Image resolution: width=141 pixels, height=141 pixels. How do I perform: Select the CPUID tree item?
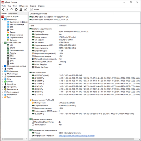12,48
